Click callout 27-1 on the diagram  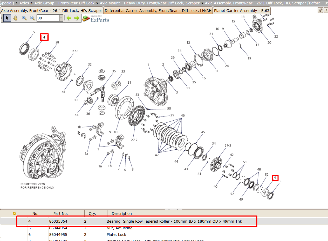tap(76, 51)
